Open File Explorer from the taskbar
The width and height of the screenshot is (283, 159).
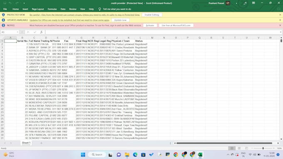click(x=127, y=154)
